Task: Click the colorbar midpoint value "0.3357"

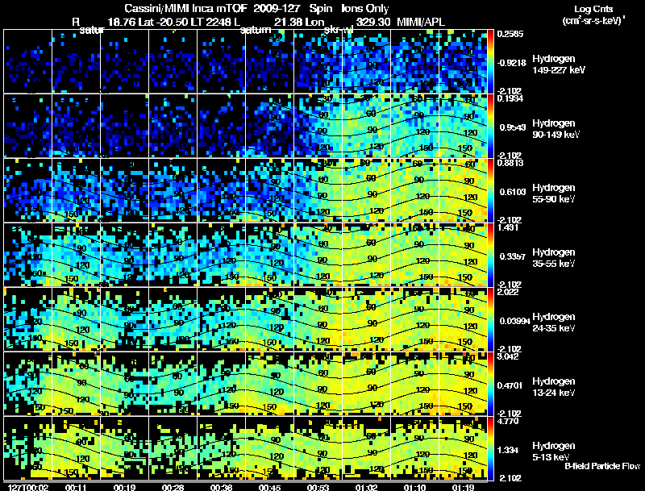Action: 513,256
